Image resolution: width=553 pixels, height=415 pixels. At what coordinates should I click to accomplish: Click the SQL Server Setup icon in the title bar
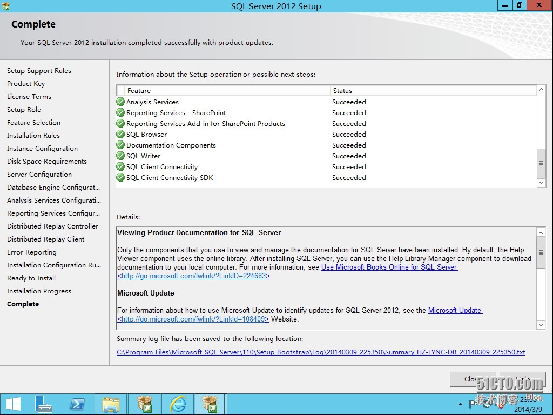coord(5,6)
